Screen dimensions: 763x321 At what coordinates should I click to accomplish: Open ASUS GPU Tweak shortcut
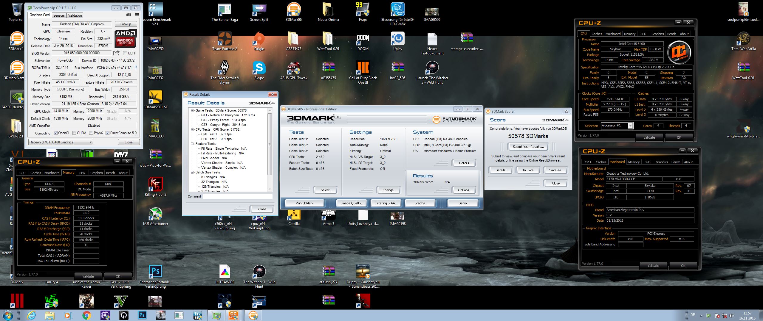pyautogui.click(x=294, y=70)
